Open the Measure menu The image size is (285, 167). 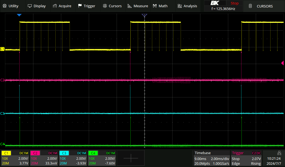point(138,6)
